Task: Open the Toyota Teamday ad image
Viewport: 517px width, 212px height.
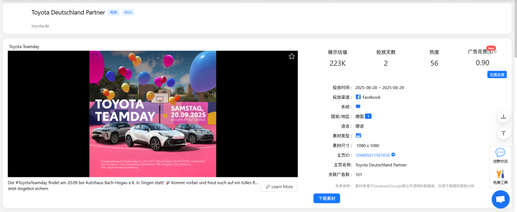Action: [152, 114]
